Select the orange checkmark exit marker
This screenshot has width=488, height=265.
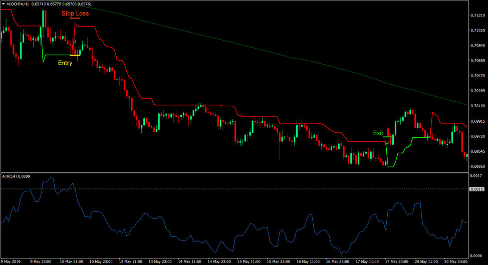coord(387,144)
